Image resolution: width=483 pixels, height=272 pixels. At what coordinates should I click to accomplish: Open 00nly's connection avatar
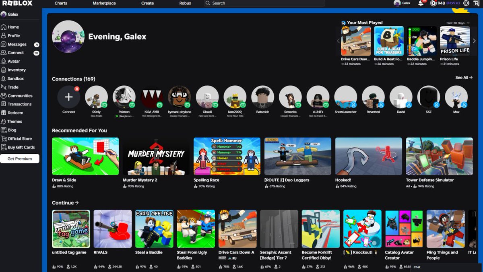[x=96, y=97]
